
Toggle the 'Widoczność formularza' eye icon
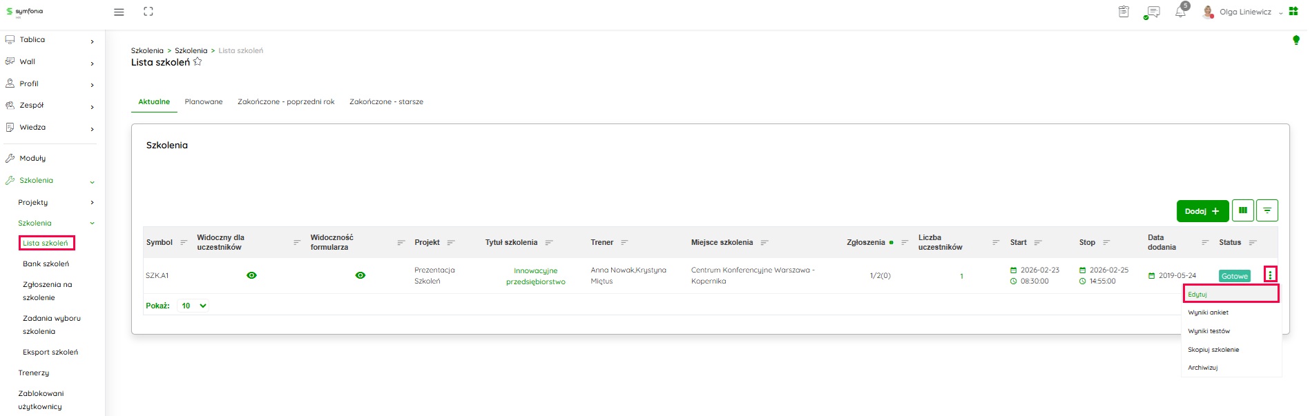[360, 275]
